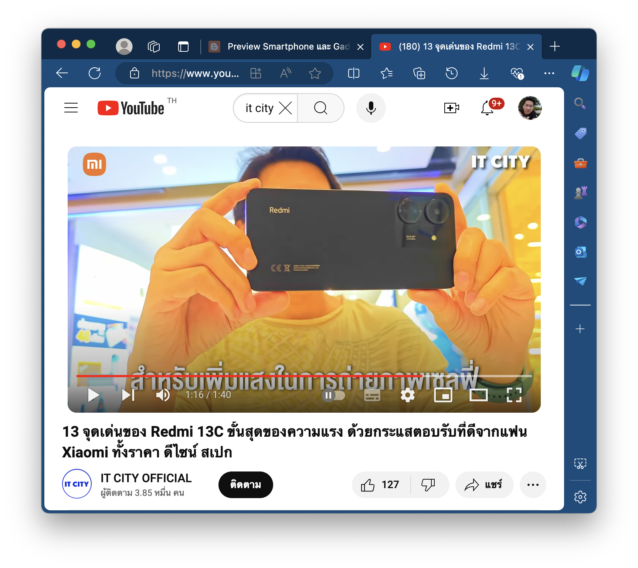Open the Create video button
The width and height of the screenshot is (638, 568).
(451, 108)
